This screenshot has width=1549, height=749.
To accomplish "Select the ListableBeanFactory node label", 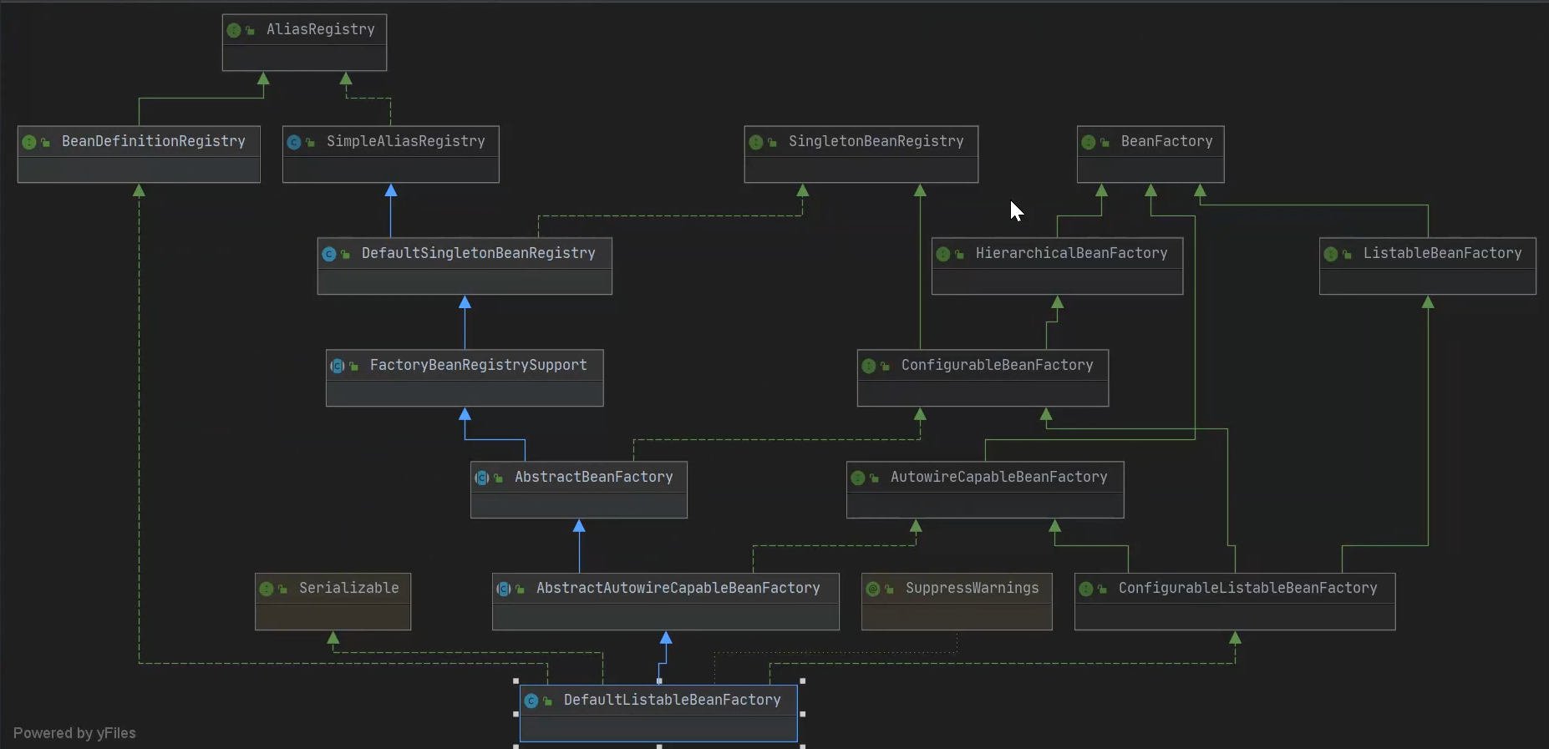I will pyautogui.click(x=1443, y=253).
